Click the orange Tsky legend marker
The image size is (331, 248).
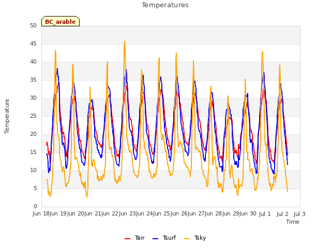187,239
